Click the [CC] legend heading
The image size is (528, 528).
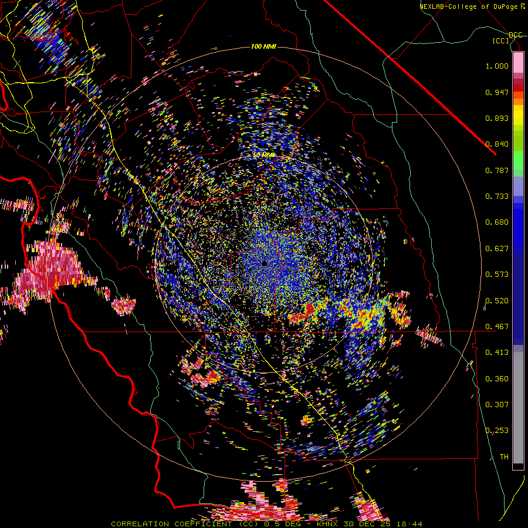501,41
